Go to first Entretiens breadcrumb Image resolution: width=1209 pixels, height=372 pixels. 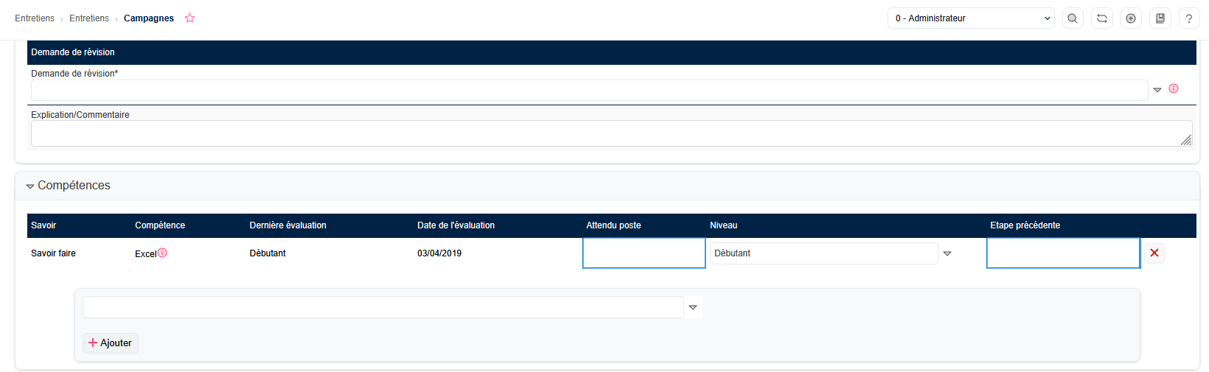pyautogui.click(x=35, y=18)
